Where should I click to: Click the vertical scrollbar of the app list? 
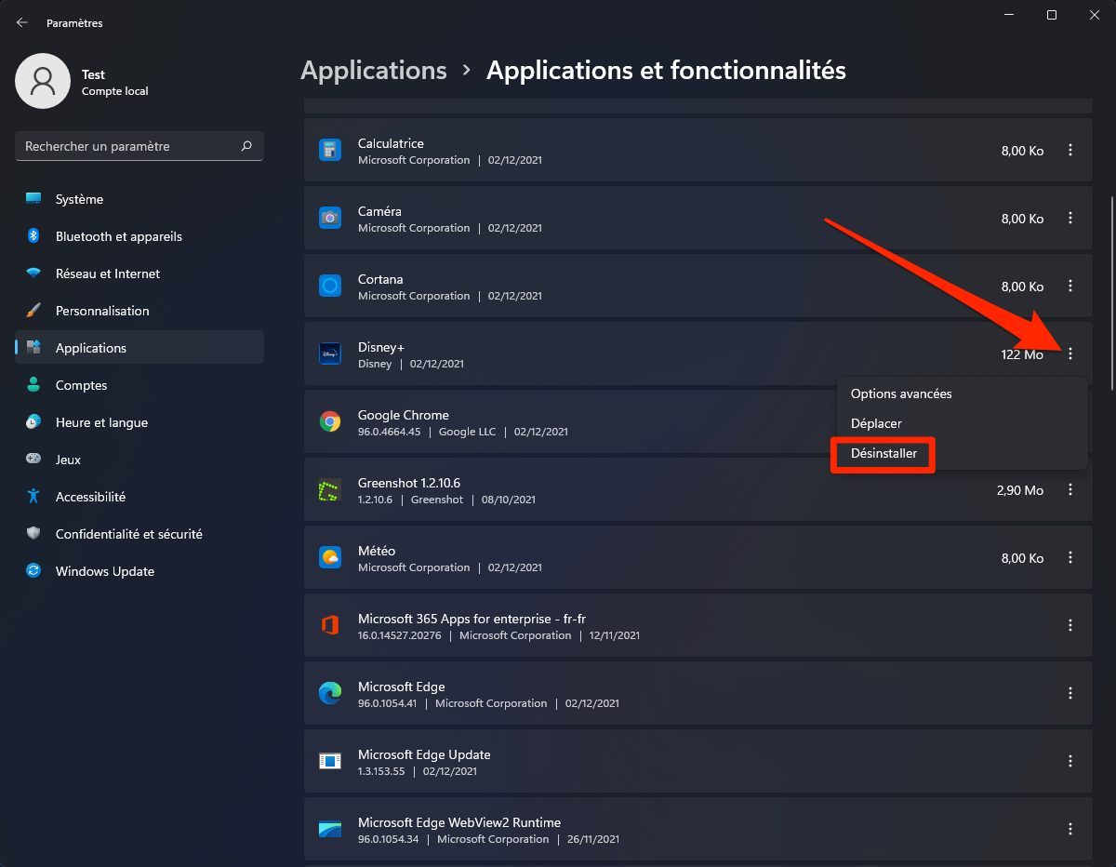1110,292
